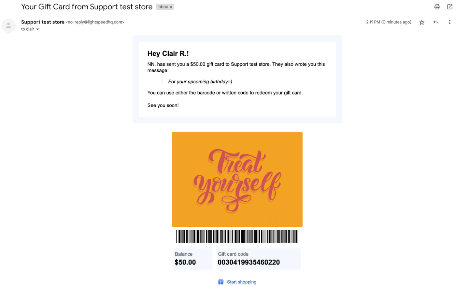
Task: Click the no-reply@lightspeedhq.com sender address
Action: point(95,22)
